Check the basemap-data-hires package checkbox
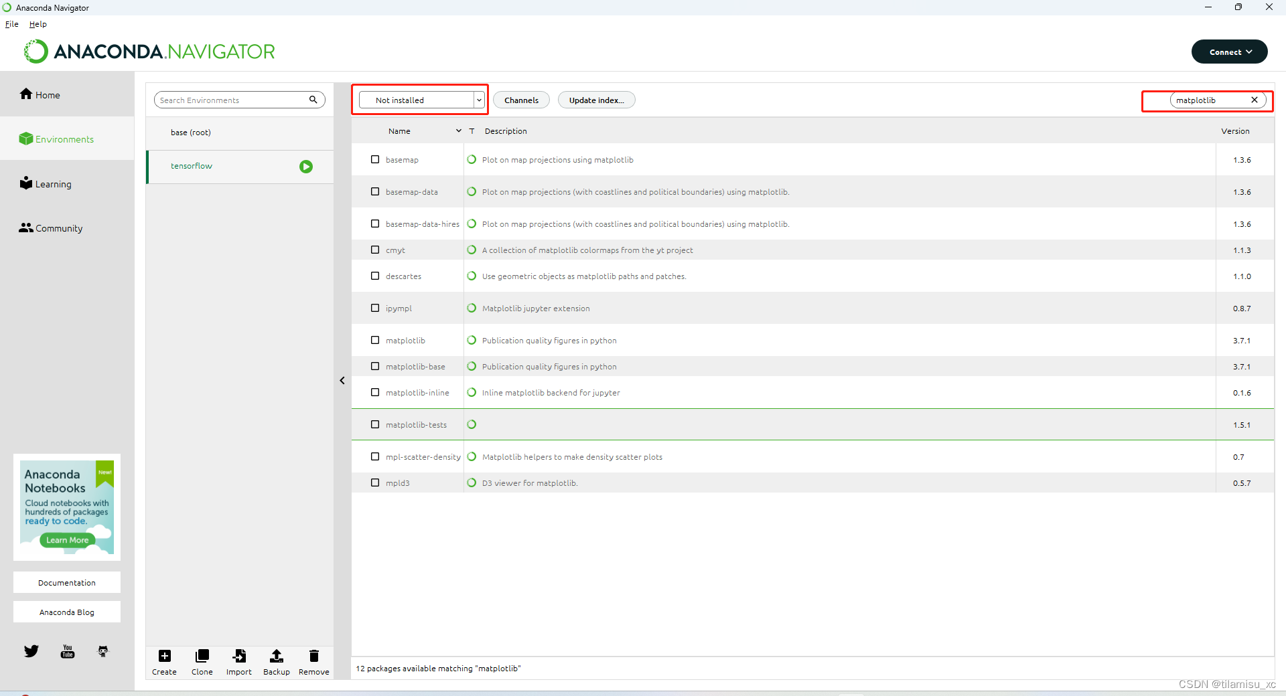Screen dimensions: 1286x696 pos(375,224)
